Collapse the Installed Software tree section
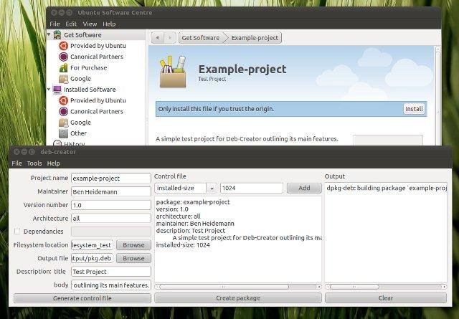This screenshot has width=459, height=319. click(x=49, y=89)
